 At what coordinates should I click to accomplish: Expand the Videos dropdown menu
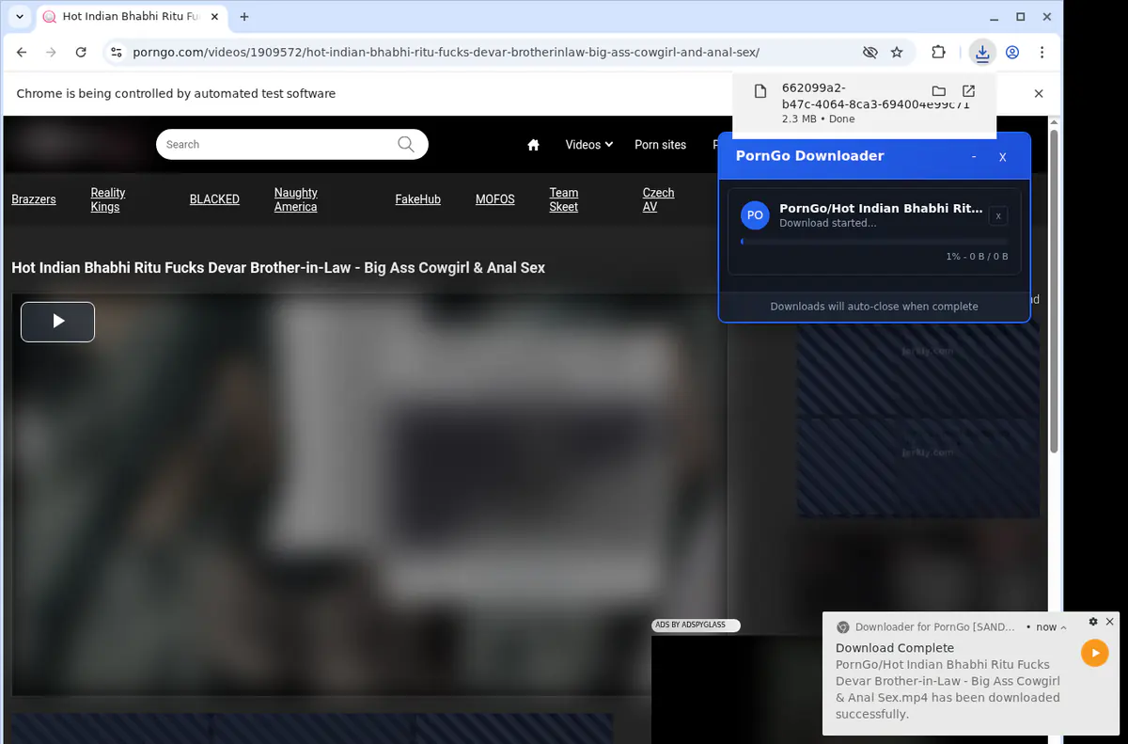(589, 145)
